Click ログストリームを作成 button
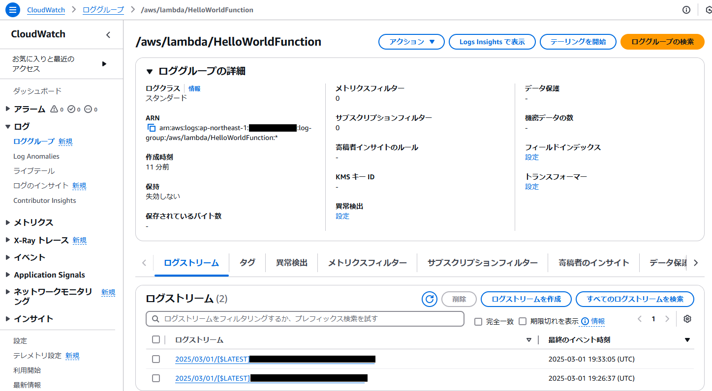712x391 pixels. [x=526, y=299]
